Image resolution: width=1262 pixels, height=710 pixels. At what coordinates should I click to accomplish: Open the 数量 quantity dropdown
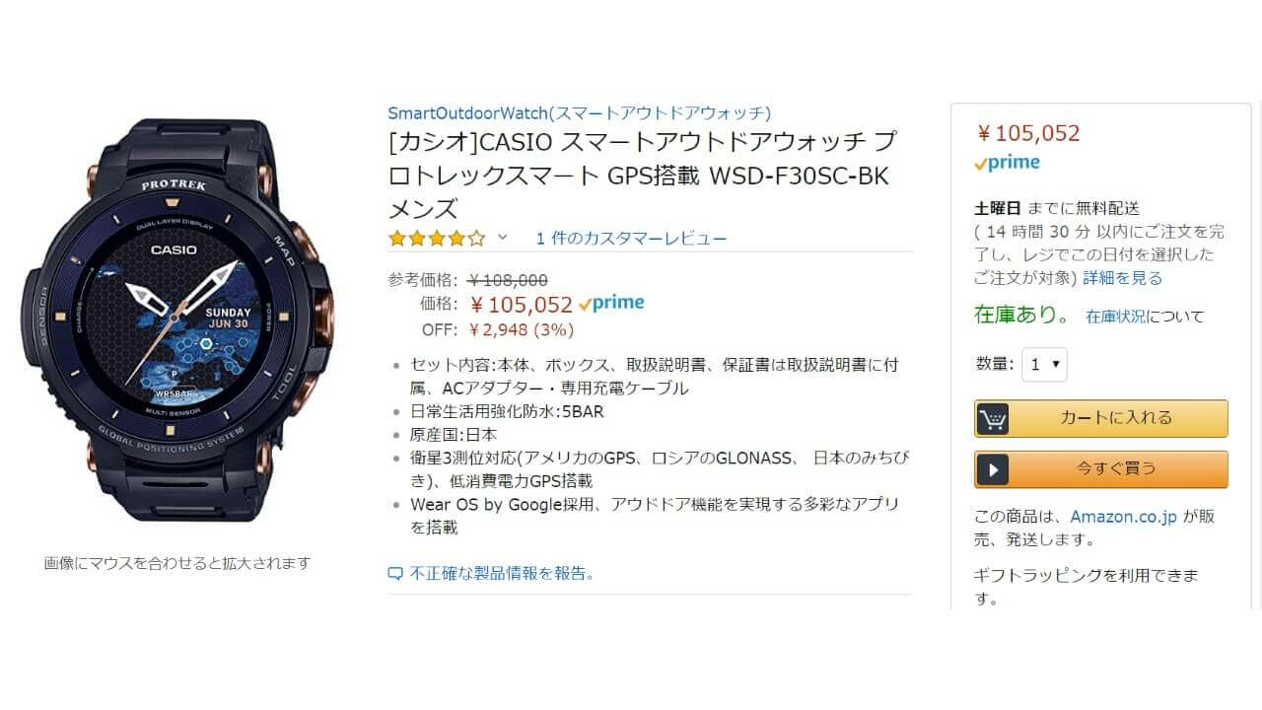(1044, 364)
